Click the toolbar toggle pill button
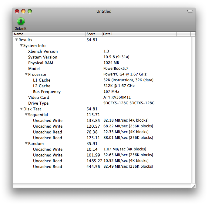Screen dimensions: 208x205 tap(190, 11)
